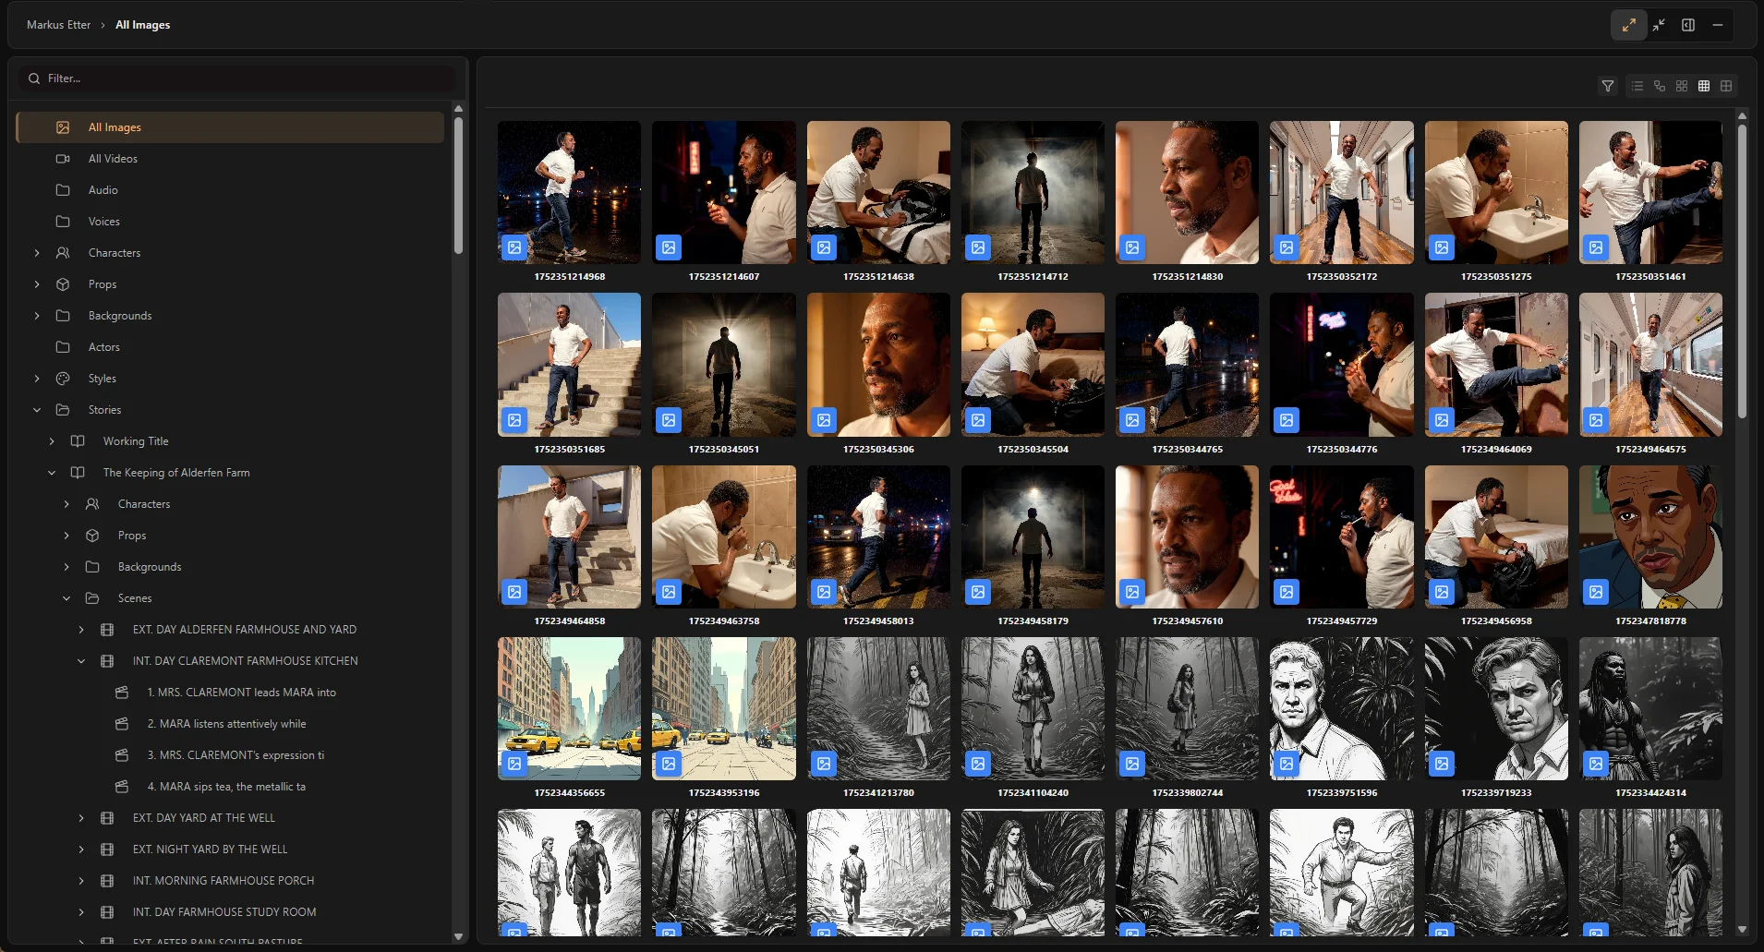Switch to list view layout
This screenshot has height=952, width=1764.
pos(1637,86)
